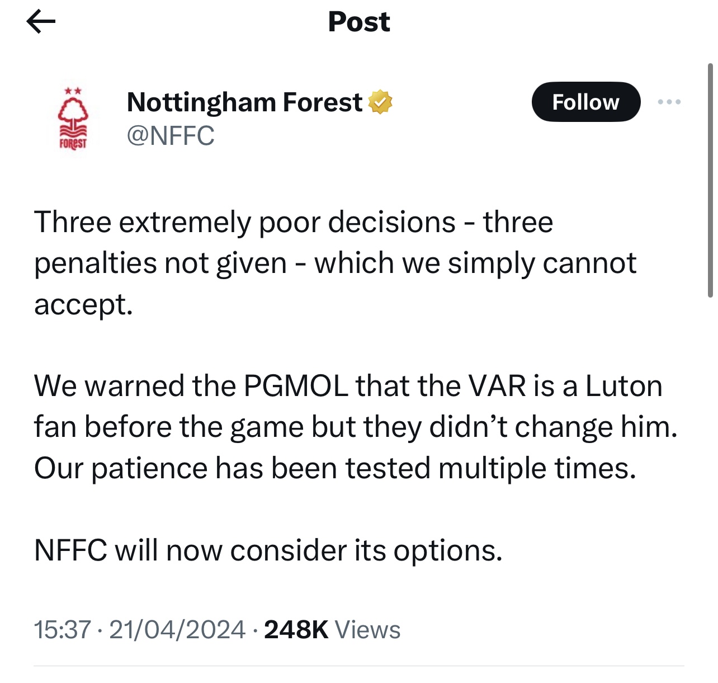The height and width of the screenshot is (683, 718).
Task: Tap the @NFFC handle
Action: coord(171,136)
